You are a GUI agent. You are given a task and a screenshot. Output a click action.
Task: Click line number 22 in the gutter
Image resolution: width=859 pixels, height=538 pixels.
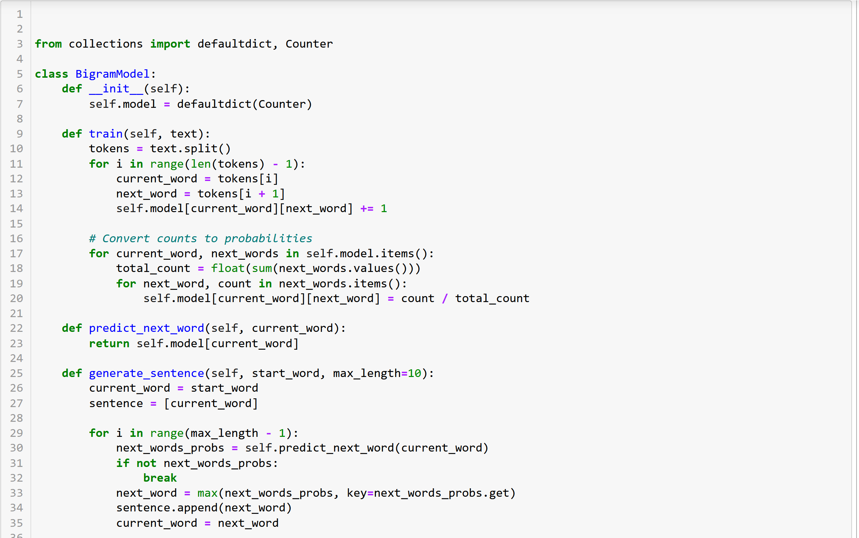pyautogui.click(x=16, y=328)
